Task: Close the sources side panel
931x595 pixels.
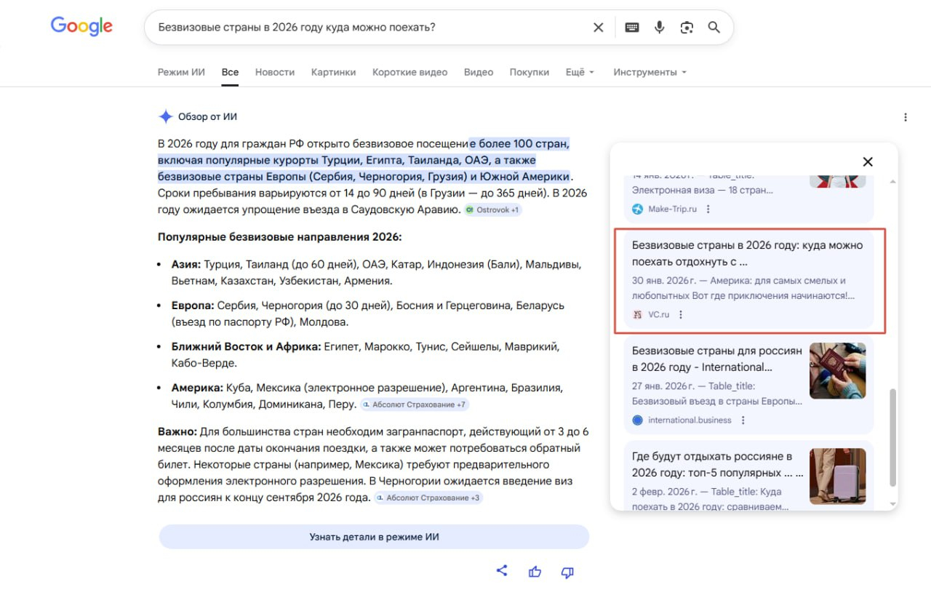Action: pyautogui.click(x=867, y=161)
